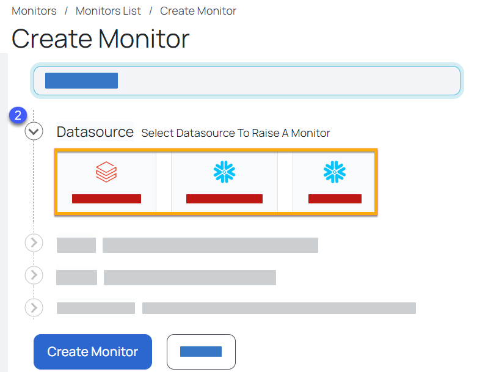Expand the second collapsed section chevron
The image size is (477, 372).
34,275
